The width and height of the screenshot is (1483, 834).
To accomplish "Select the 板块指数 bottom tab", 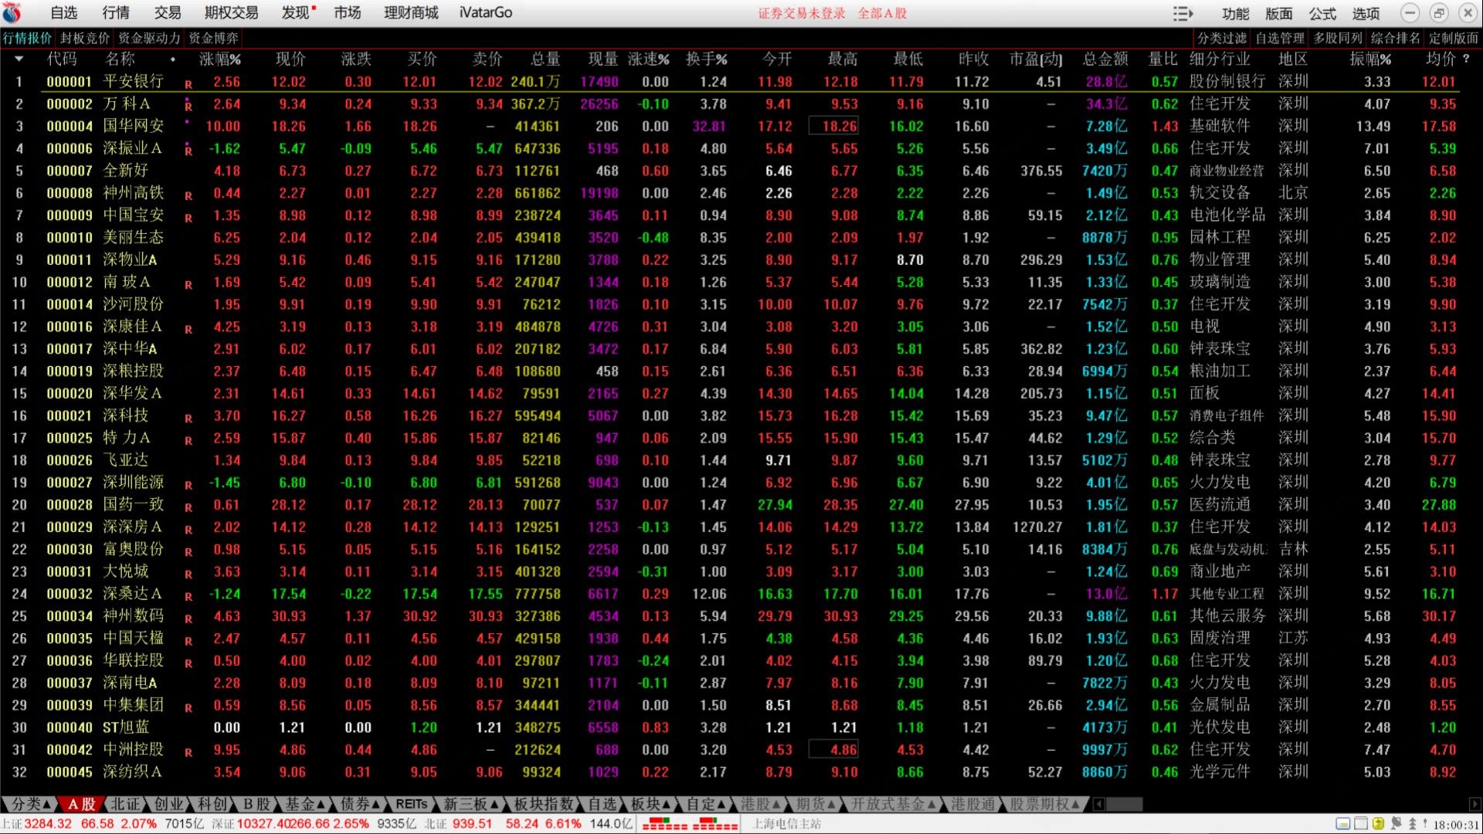I will coord(545,804).
